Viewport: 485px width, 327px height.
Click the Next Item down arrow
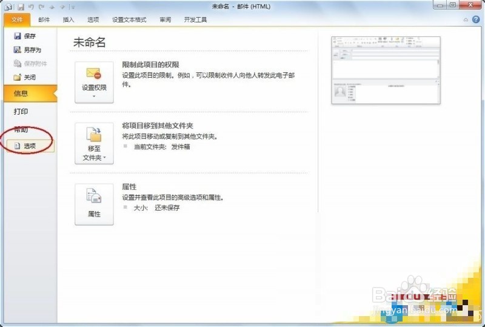[62, 7]
